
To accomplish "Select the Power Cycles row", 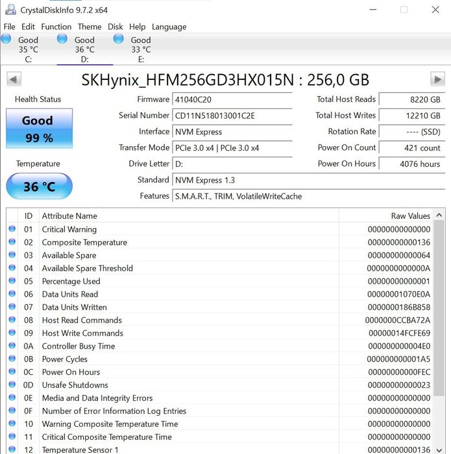I will tap(219, 359).
